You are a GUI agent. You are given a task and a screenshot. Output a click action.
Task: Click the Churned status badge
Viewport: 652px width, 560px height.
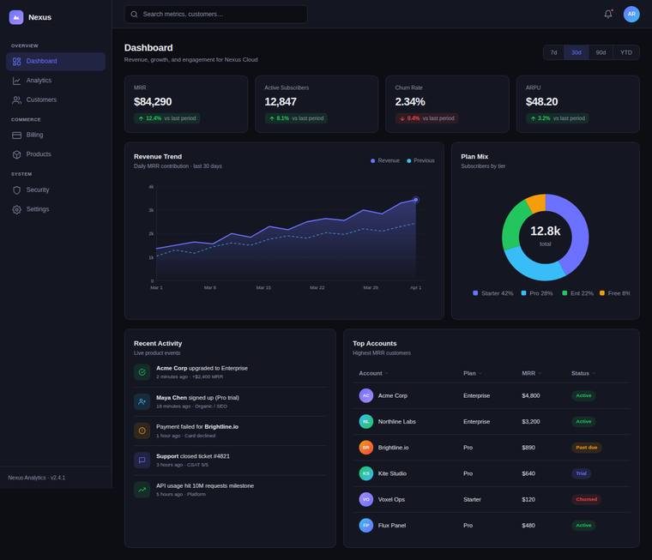[586, 499]
